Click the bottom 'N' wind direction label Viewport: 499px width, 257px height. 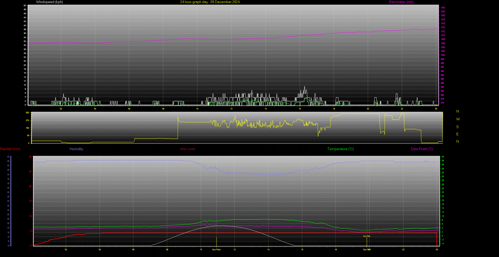458,142
